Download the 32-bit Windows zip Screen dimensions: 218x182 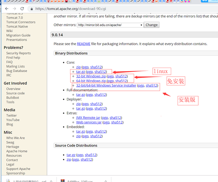[x=91, y=76]
